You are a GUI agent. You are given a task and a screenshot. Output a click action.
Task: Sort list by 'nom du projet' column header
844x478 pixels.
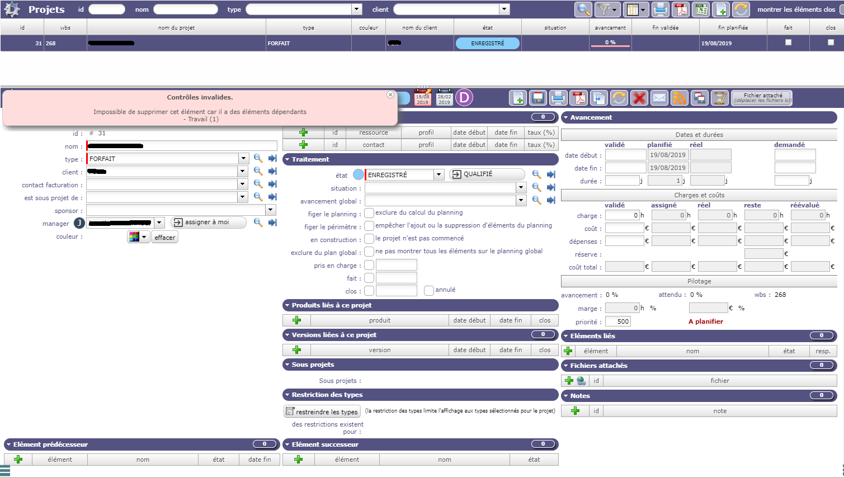click(x=176, y=27)
